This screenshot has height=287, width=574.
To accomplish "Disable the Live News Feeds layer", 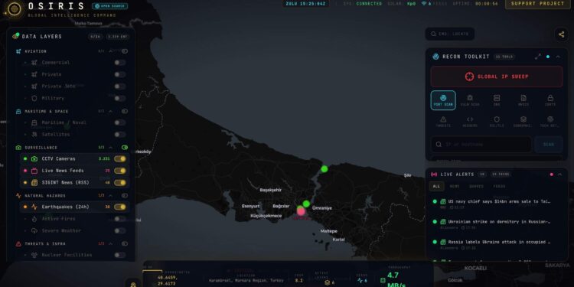I will click(119, 171).
